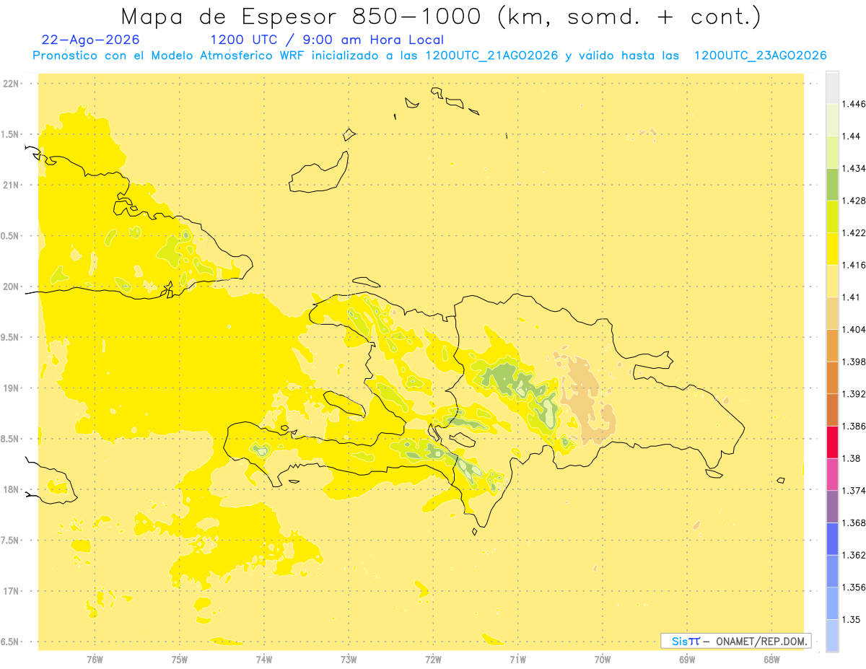Viewport: 866px width, 669px height.
Task: Click the colorbar value "1.398"
Action: [x=854, y=362]
